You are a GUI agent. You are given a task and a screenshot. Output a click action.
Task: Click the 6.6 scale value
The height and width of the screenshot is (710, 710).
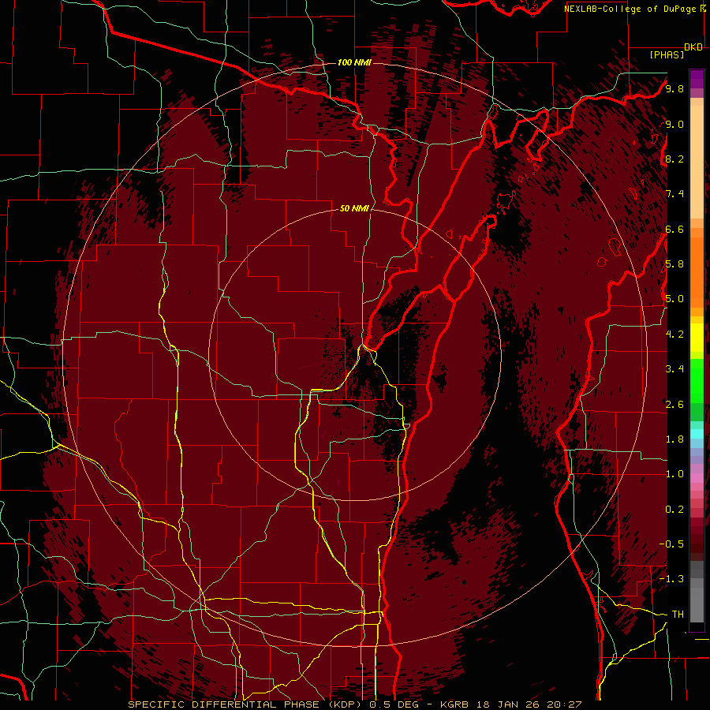point(674,229)
